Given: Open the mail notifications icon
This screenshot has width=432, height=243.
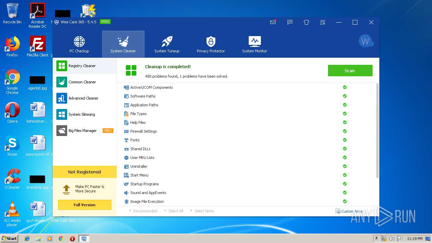Looking at the screenshot, I should [x=273, y=22].
